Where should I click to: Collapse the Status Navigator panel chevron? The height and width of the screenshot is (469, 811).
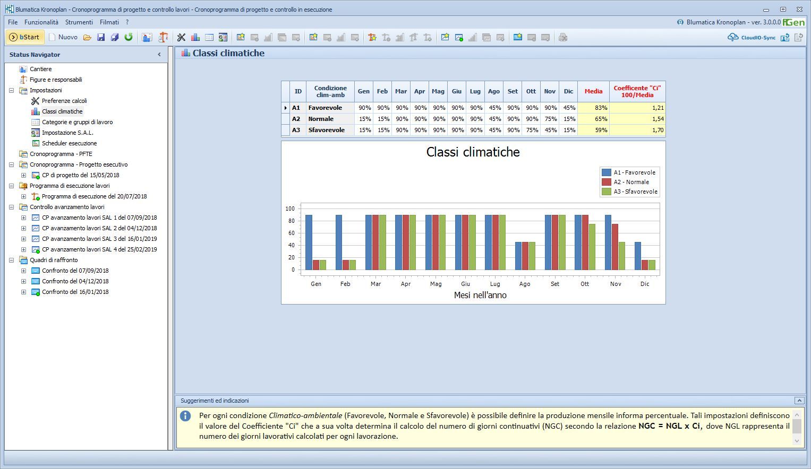pos(159,55)
